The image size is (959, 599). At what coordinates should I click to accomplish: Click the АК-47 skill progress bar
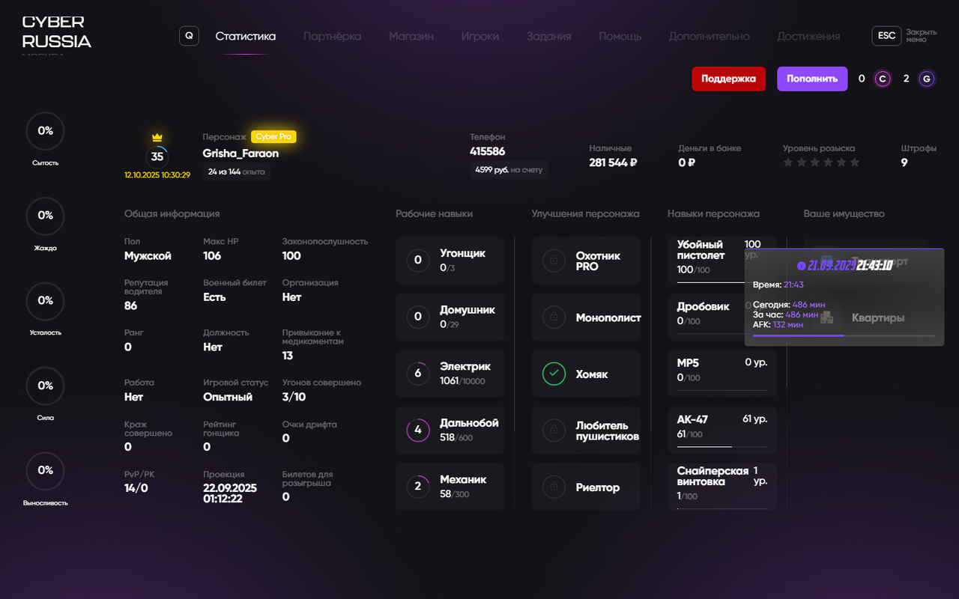tap(721, 446)
